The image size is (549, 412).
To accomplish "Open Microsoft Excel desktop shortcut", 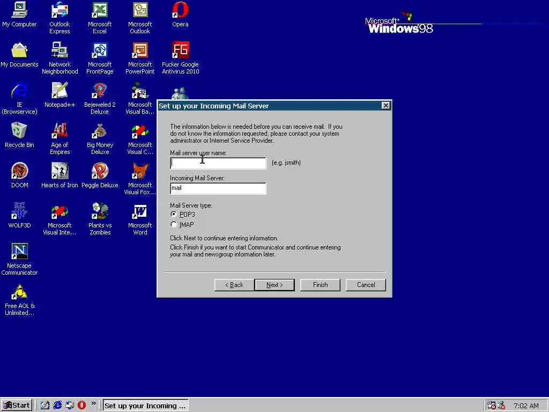I will [x=100, y=18].
